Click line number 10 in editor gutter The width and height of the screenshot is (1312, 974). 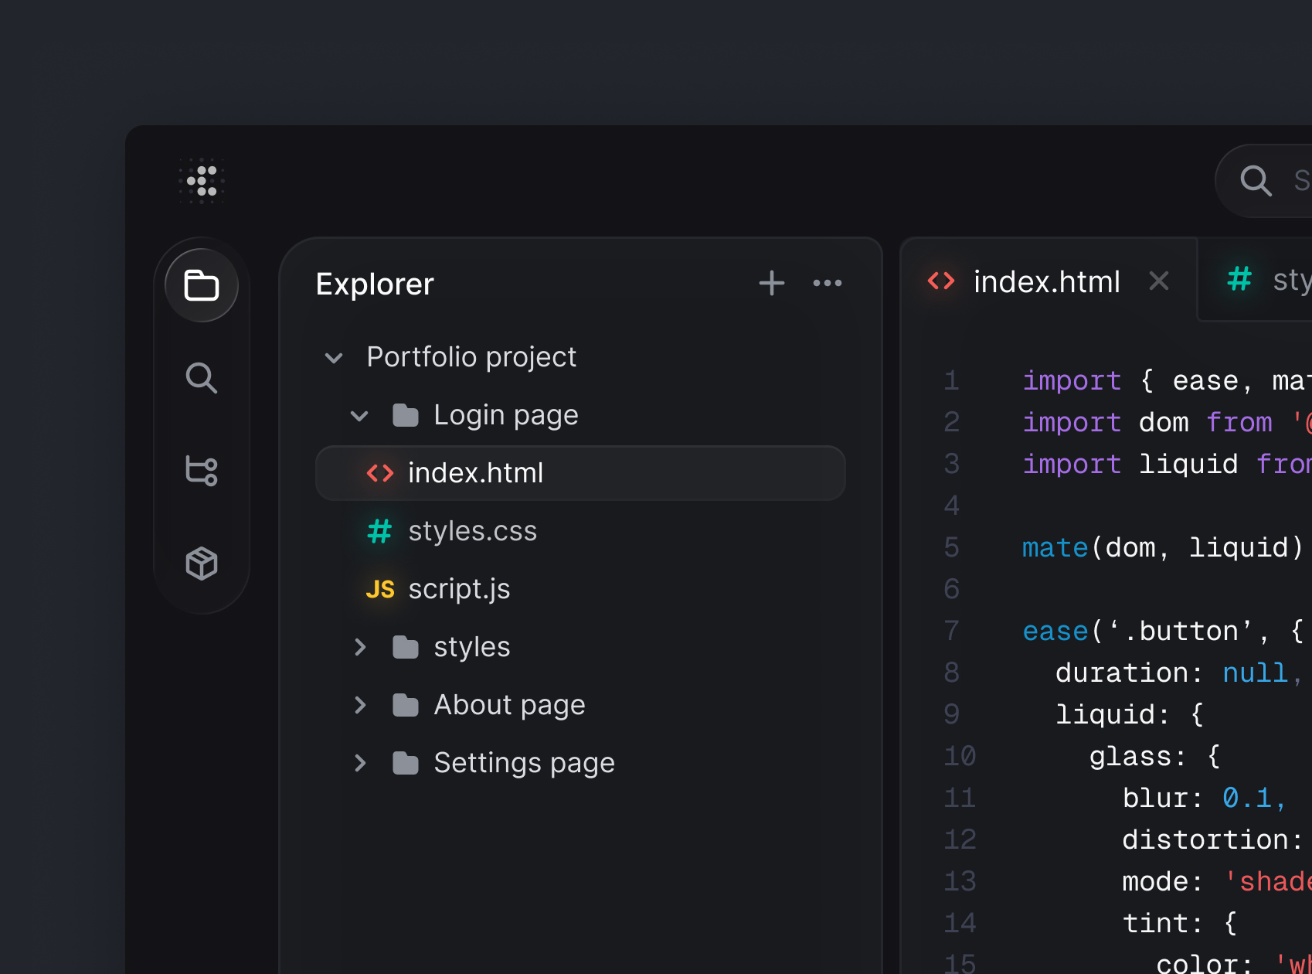[960, 756]
